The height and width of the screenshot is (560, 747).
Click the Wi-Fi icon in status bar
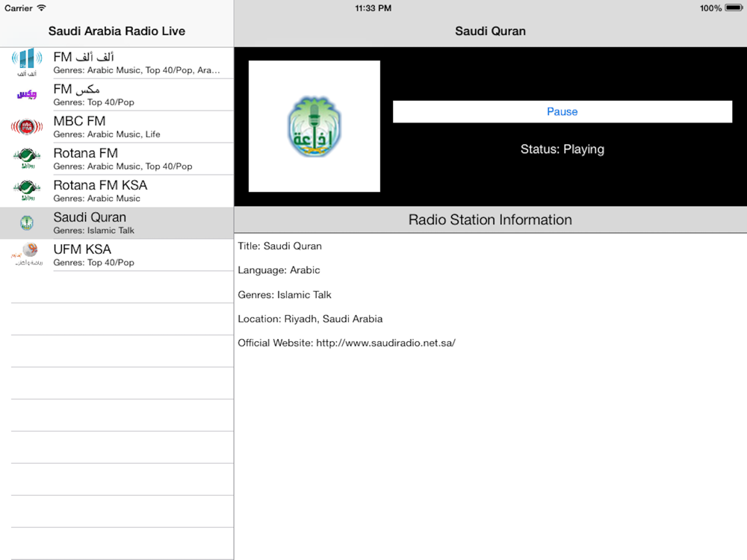click(x=41, y=7)
